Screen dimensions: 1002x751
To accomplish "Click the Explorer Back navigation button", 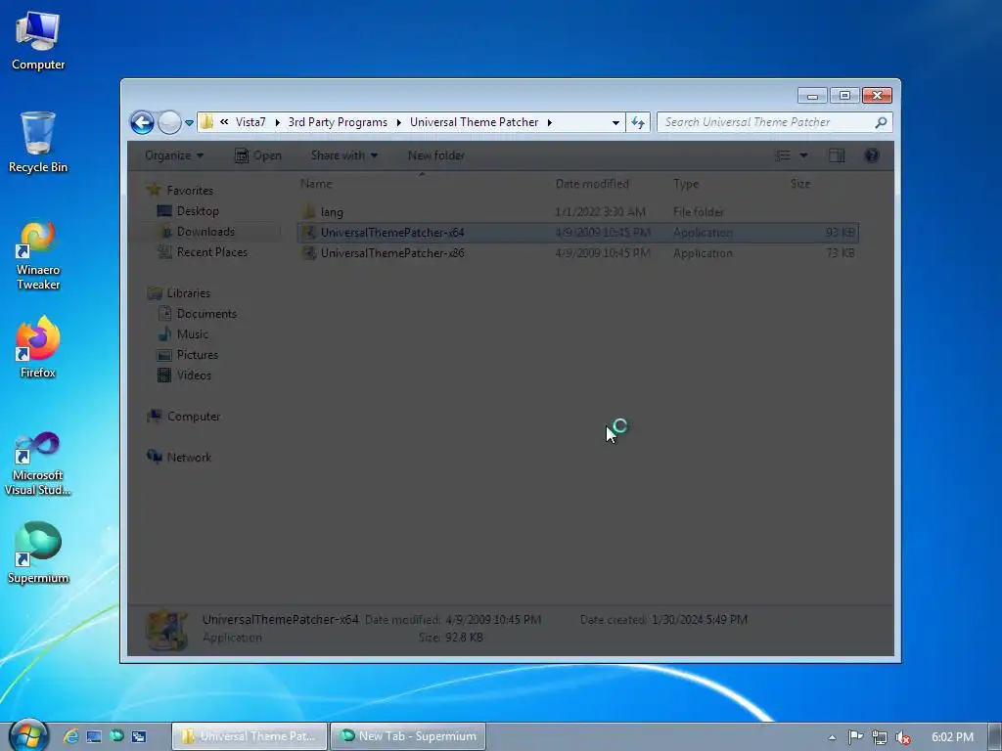I will point(142,122).
